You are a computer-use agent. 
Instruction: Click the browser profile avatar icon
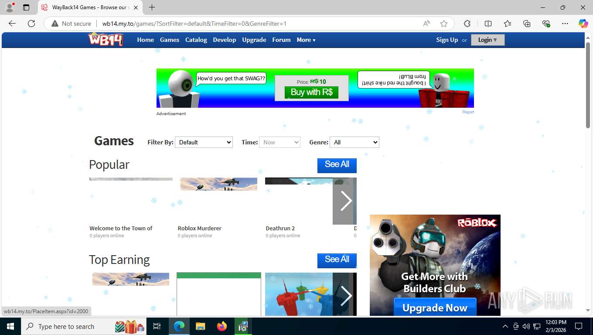10,7
